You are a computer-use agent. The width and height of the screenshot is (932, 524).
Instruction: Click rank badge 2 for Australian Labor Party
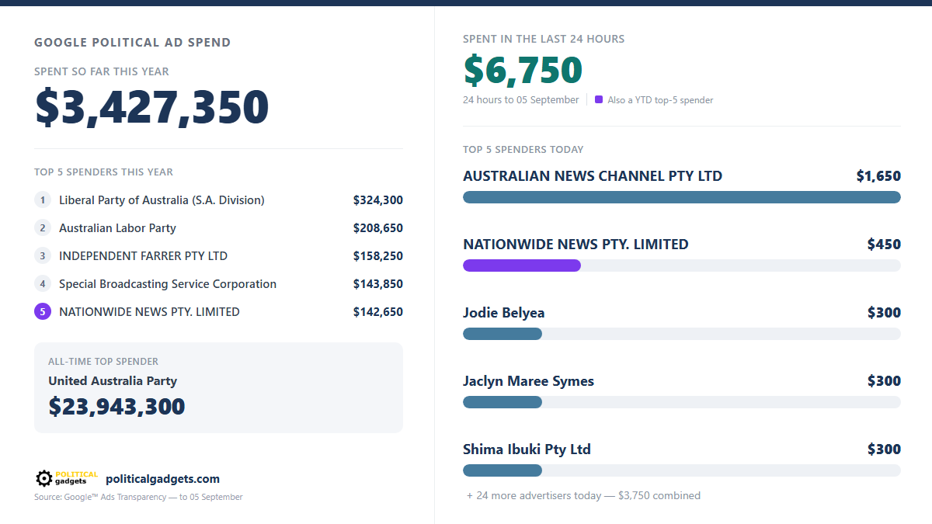(x=43, y=228)
